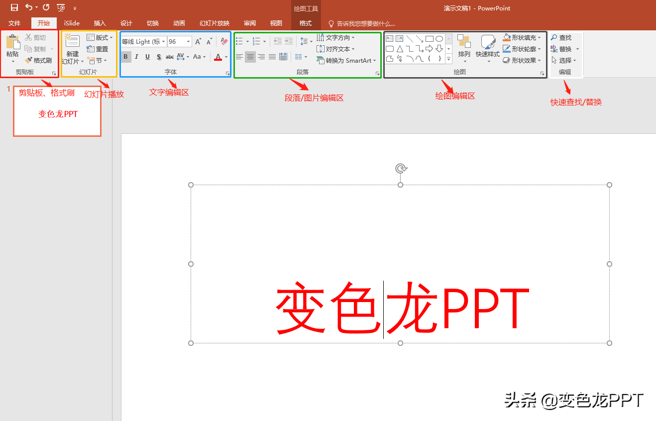656x421 pixels.
Task: Pick the rectangle shape in the gallery
Action: click(x=429, y=38)
